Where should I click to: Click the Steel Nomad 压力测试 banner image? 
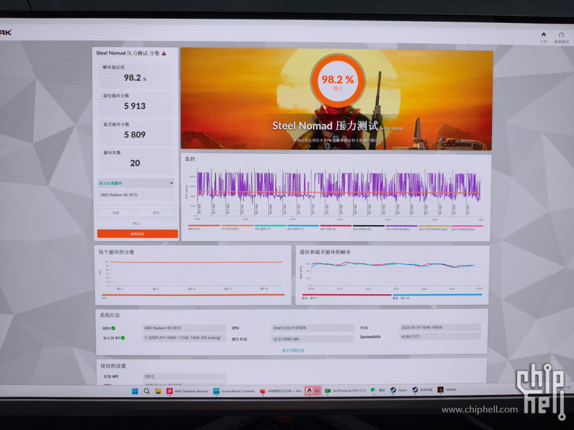(336, 99)
